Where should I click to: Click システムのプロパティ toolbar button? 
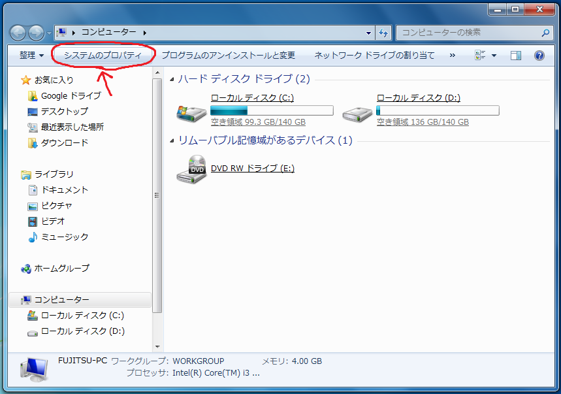[x=103, y=55]
